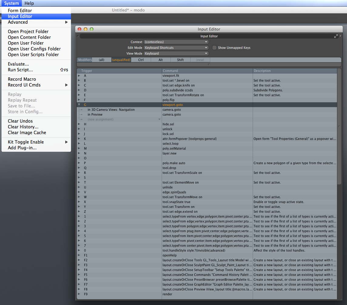Expand the 0 trigger row

(79, 250)
